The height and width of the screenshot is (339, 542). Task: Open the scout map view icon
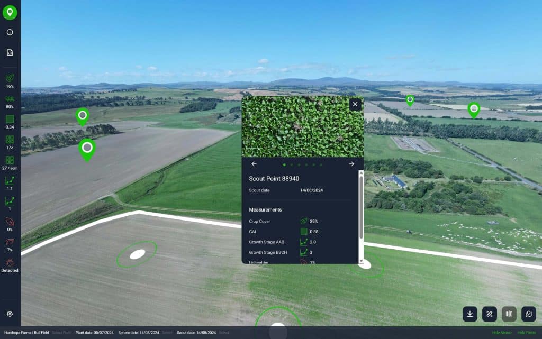528,314
